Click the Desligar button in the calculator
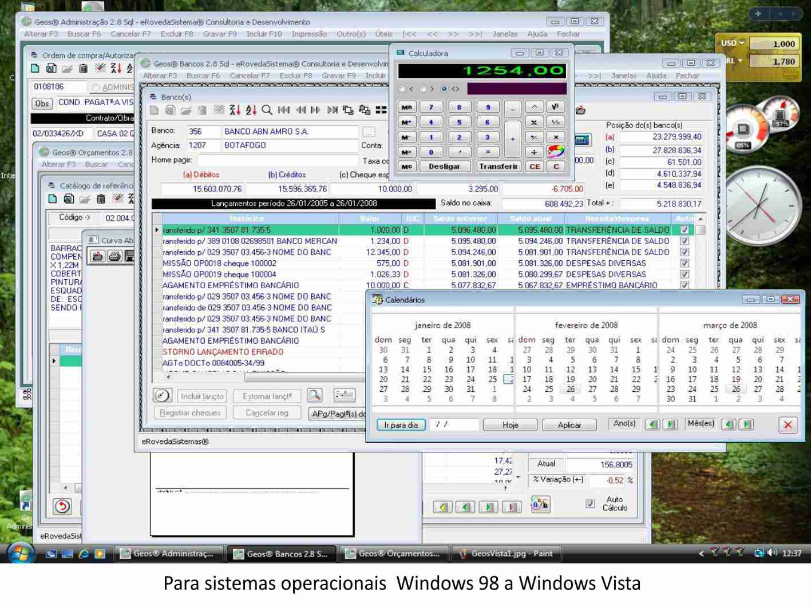The height and width of the screenshot is (608, 811). pos(444,166)
